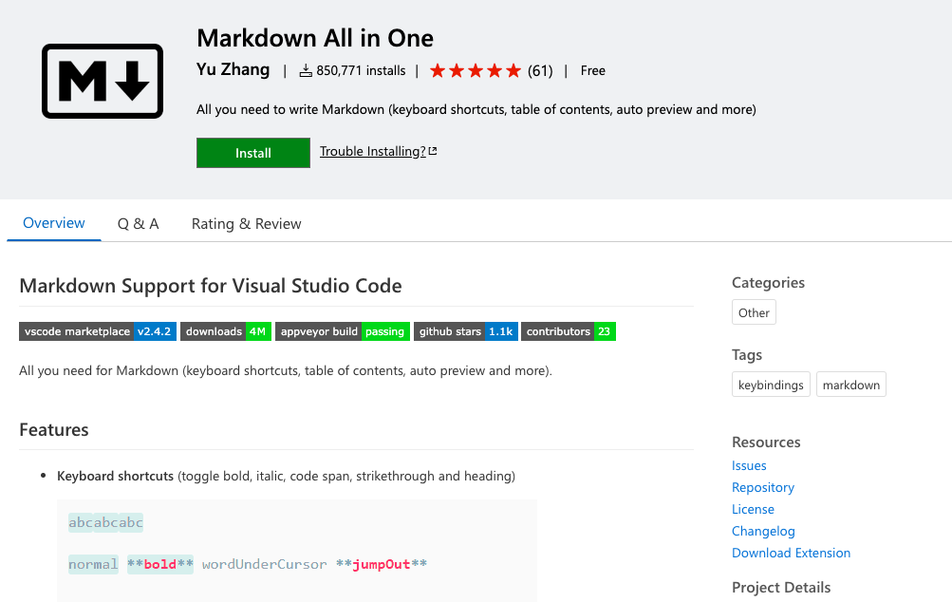Switch to the Overview tab
This screenshot has width=952, height=602.
point(54,223)
